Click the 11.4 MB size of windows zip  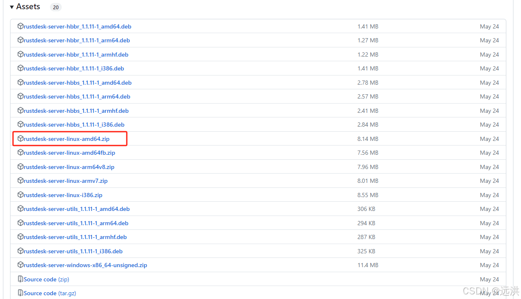coord(368,265)
